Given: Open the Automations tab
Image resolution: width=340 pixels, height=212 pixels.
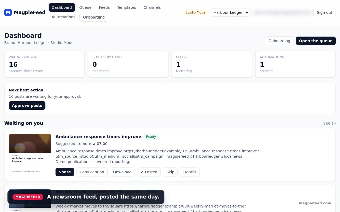Looking at the screenshot, I should (x=63, y=17).
